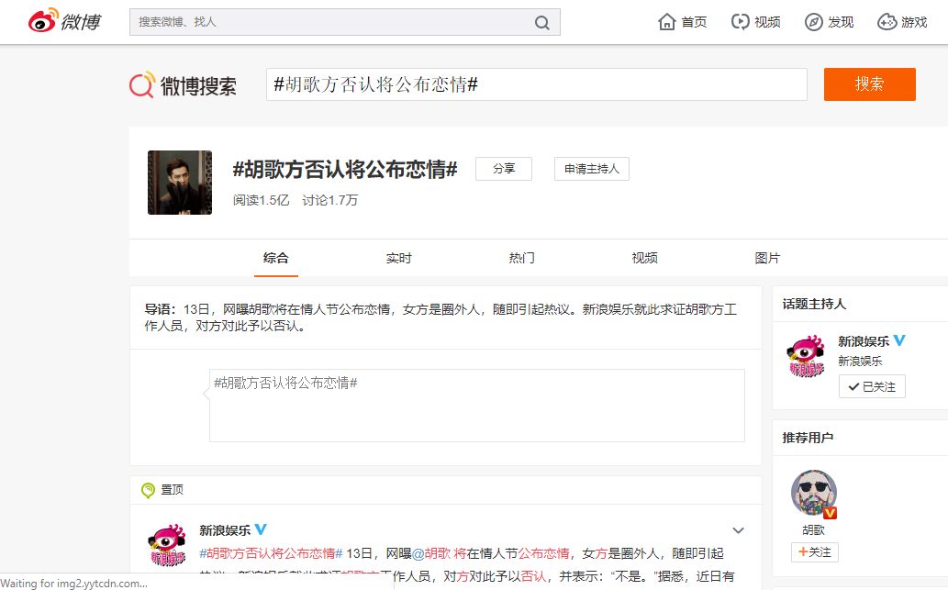
Task: Click the 申请主持人 button
Action: [x=591, y=169]
